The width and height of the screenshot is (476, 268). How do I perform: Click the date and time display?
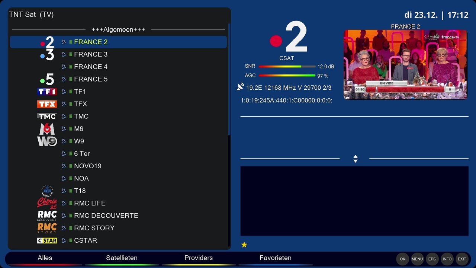coord(436,15)
